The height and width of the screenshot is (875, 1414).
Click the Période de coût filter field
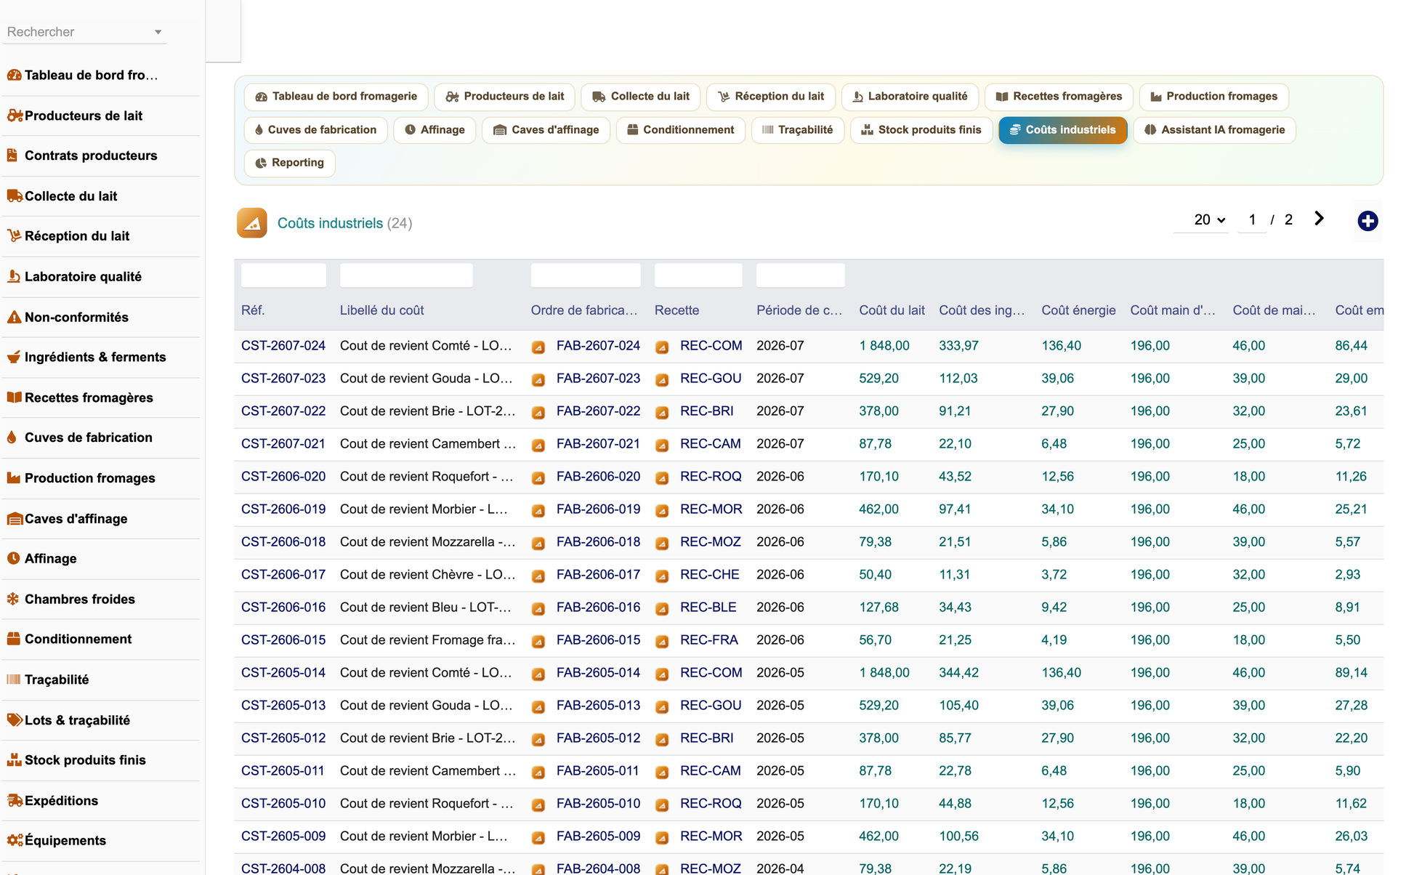801,275
